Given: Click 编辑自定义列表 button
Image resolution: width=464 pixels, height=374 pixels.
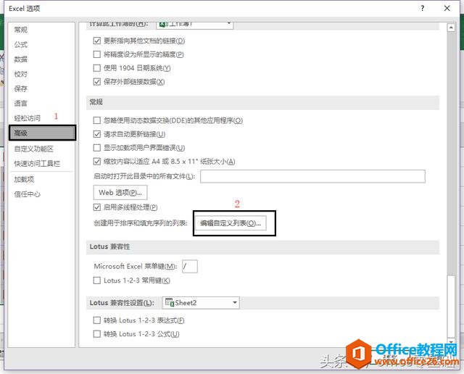Looking at the screenshot, I should point(231,223).
